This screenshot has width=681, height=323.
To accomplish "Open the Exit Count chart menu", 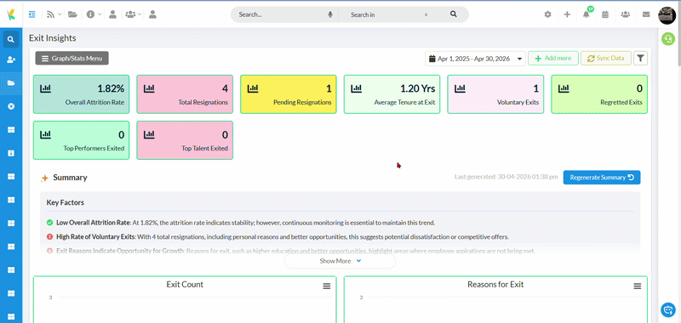I will coord(327,286).
